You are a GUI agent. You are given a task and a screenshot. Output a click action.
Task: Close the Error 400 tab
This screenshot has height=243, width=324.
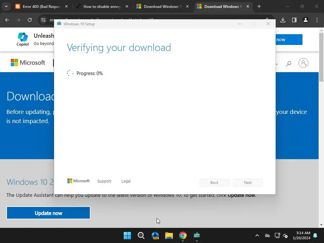click(x=66, y=6)
